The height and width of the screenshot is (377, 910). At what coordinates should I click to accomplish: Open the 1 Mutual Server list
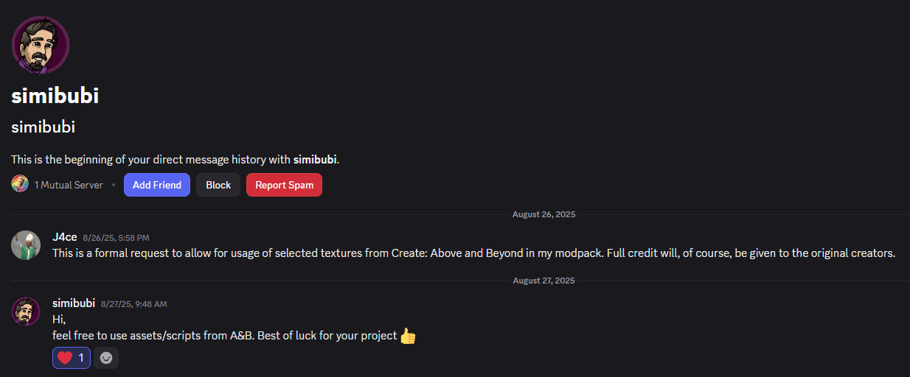[x=69, y=185]
